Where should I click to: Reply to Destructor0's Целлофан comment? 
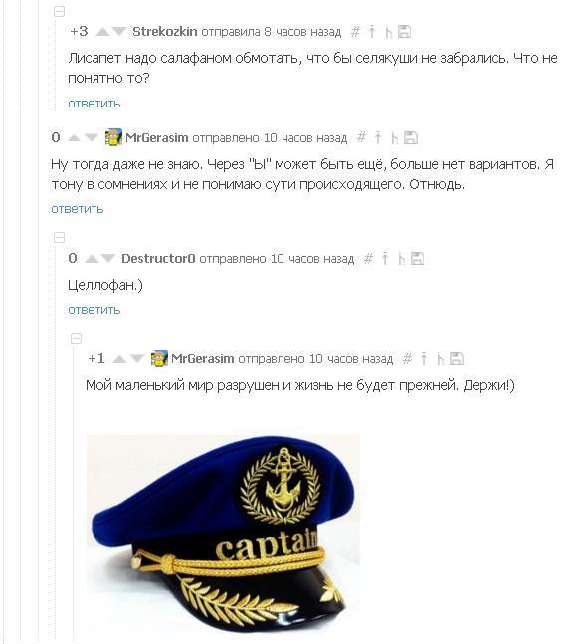[94, 310]
